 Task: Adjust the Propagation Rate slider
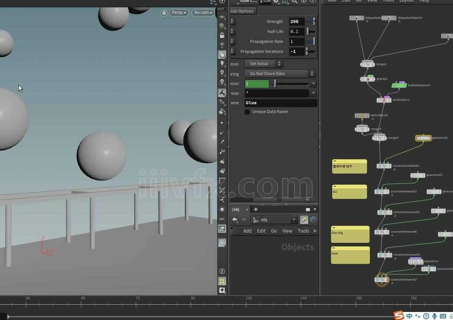tap(311, 42)
